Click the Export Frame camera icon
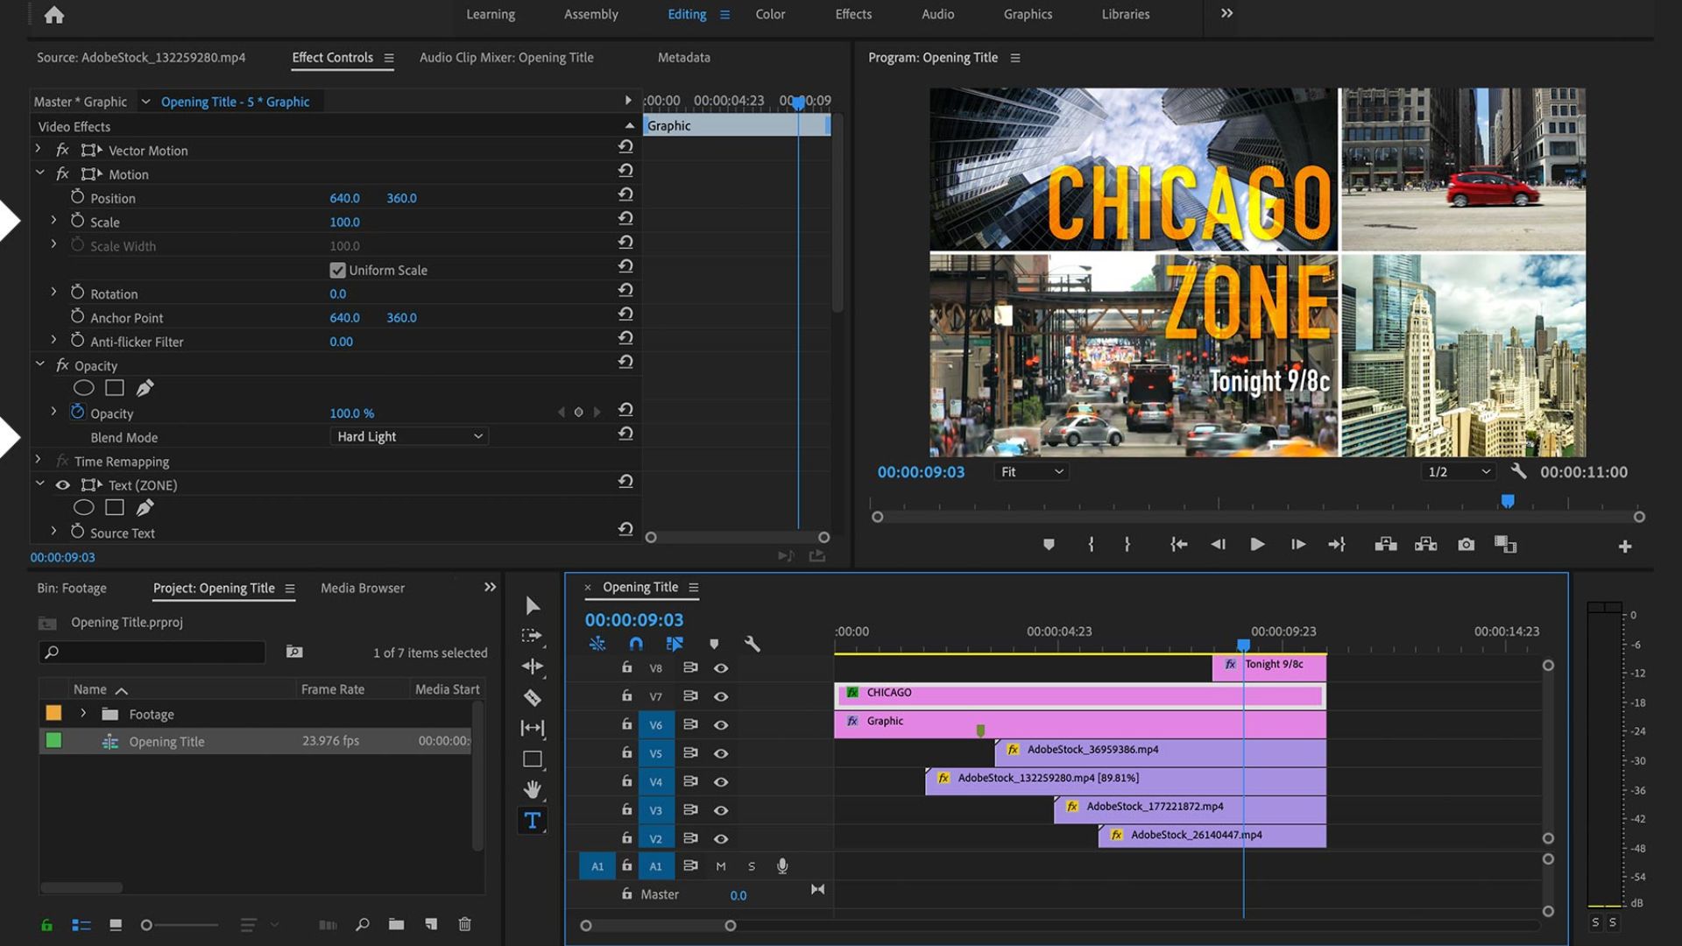1682x946 pixels. coord(1466,545)
